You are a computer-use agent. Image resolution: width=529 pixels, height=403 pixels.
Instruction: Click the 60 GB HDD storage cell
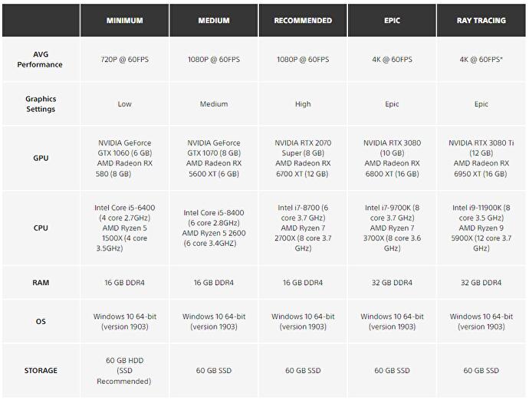point(124,371)
